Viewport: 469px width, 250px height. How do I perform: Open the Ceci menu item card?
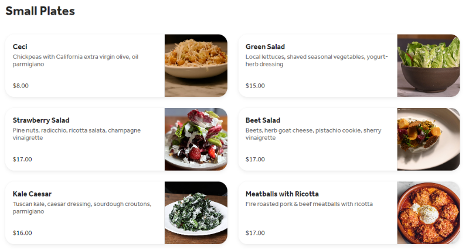(x=116, y=66)
